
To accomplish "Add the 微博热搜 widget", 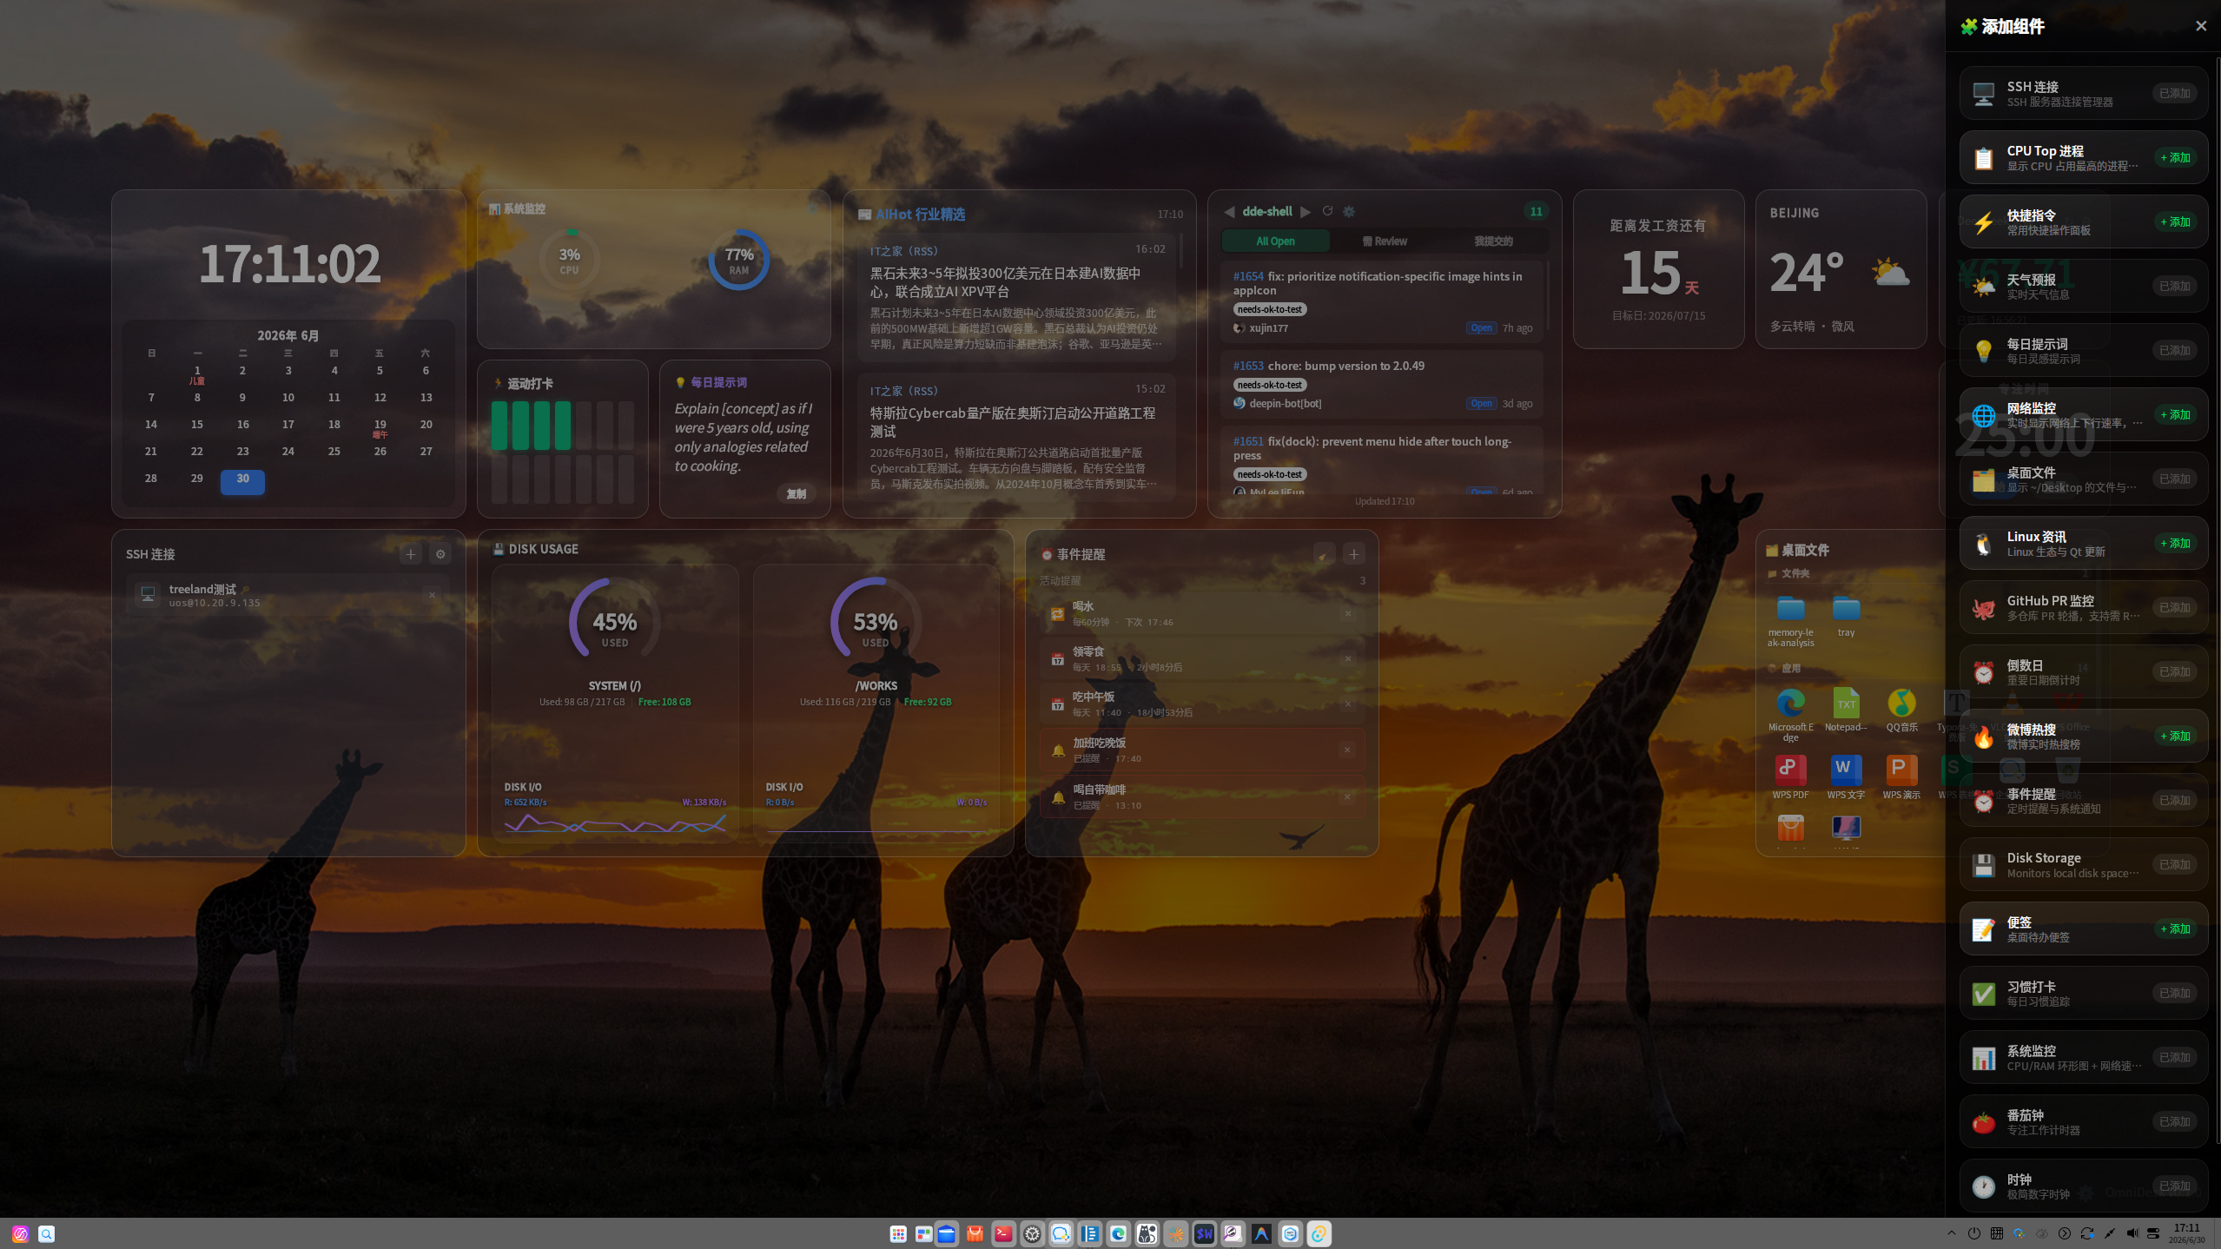I will [2175, 736].
